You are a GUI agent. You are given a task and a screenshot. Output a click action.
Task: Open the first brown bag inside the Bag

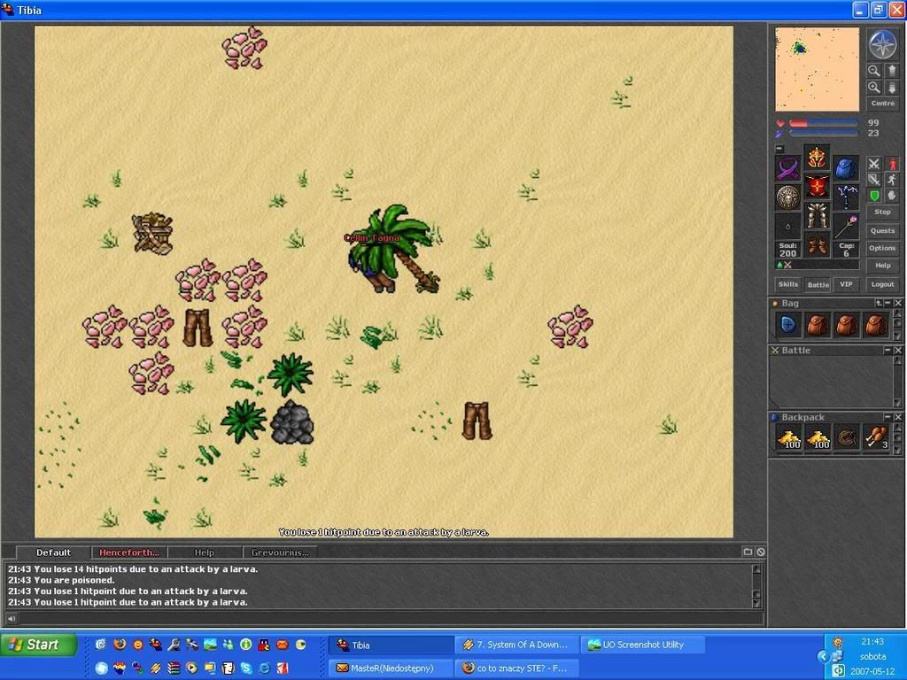tap(818, 325)
